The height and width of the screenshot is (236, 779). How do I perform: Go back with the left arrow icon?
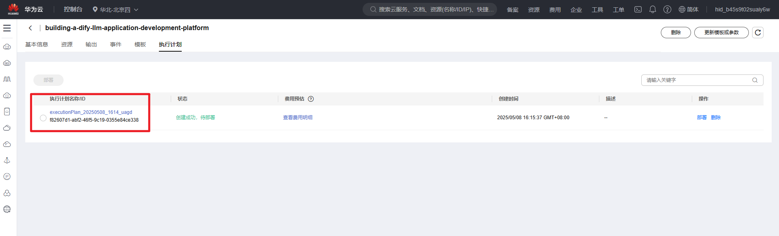(30, 28)
